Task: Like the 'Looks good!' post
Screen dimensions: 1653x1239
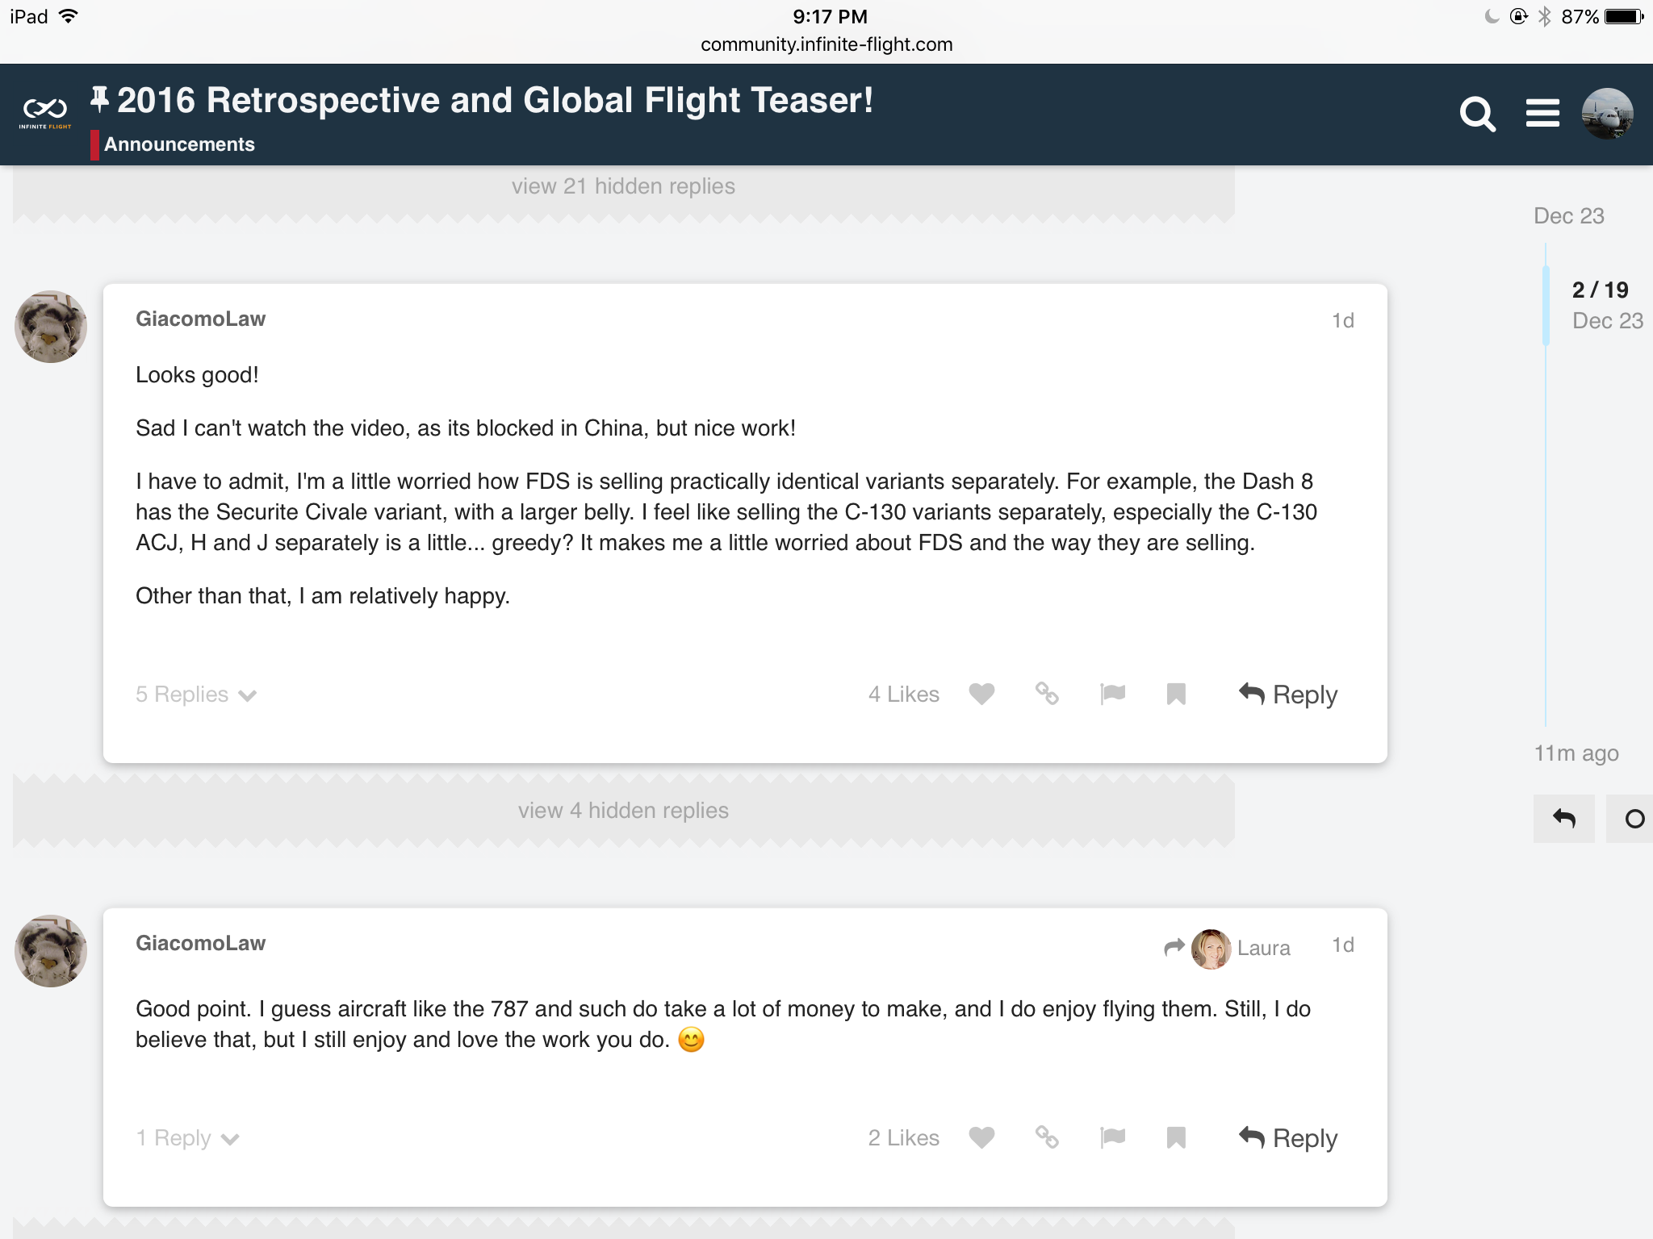Action: tap(981, 694)
